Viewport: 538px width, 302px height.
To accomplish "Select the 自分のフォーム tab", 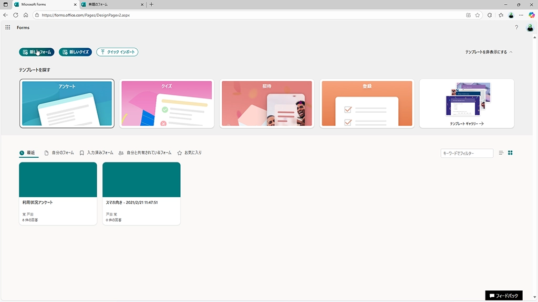I will (x=59, y=153).
